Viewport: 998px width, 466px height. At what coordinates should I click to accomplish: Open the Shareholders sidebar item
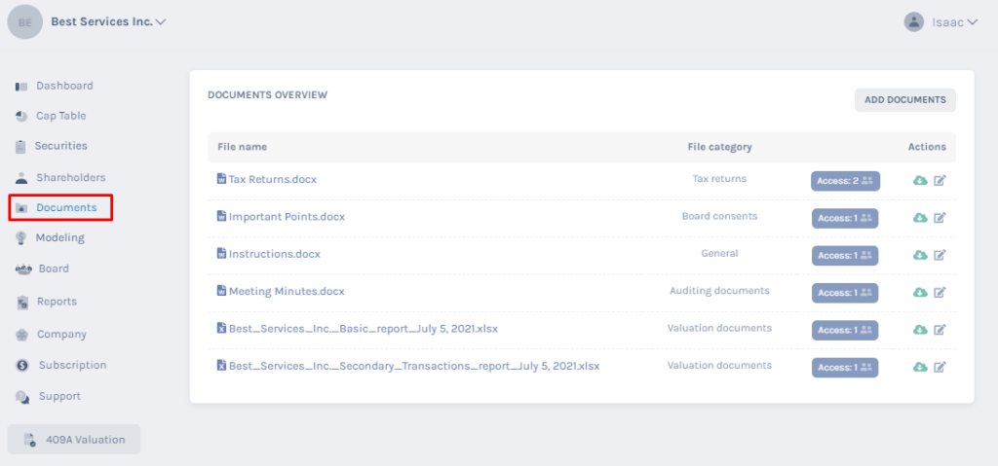click(60, 177)
